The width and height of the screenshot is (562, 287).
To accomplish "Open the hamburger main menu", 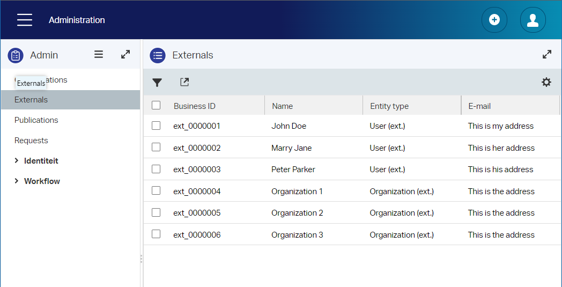I will (25, 20).
